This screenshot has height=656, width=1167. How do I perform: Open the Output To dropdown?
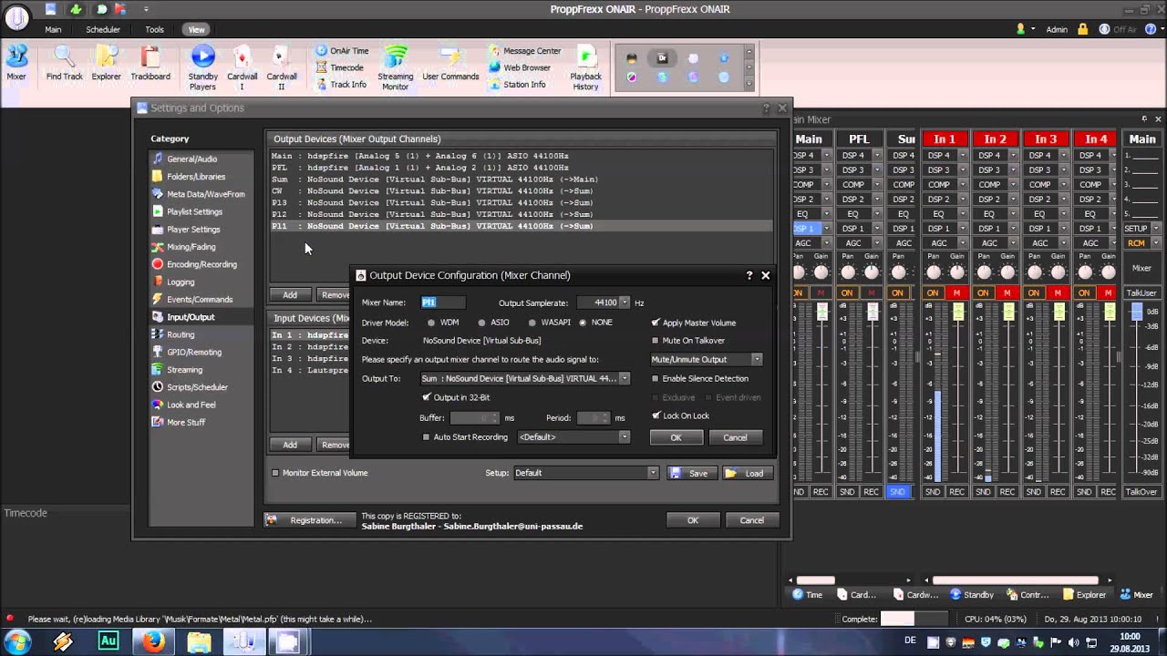point(625,378)
